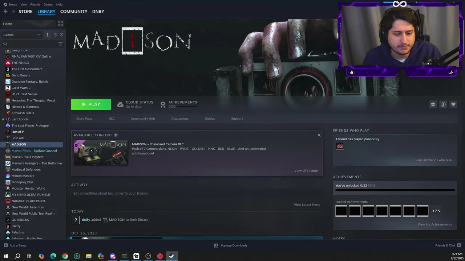Screen dimensions: 465x261
Task: Click dn8y username in activity feed
Action: 86,220
